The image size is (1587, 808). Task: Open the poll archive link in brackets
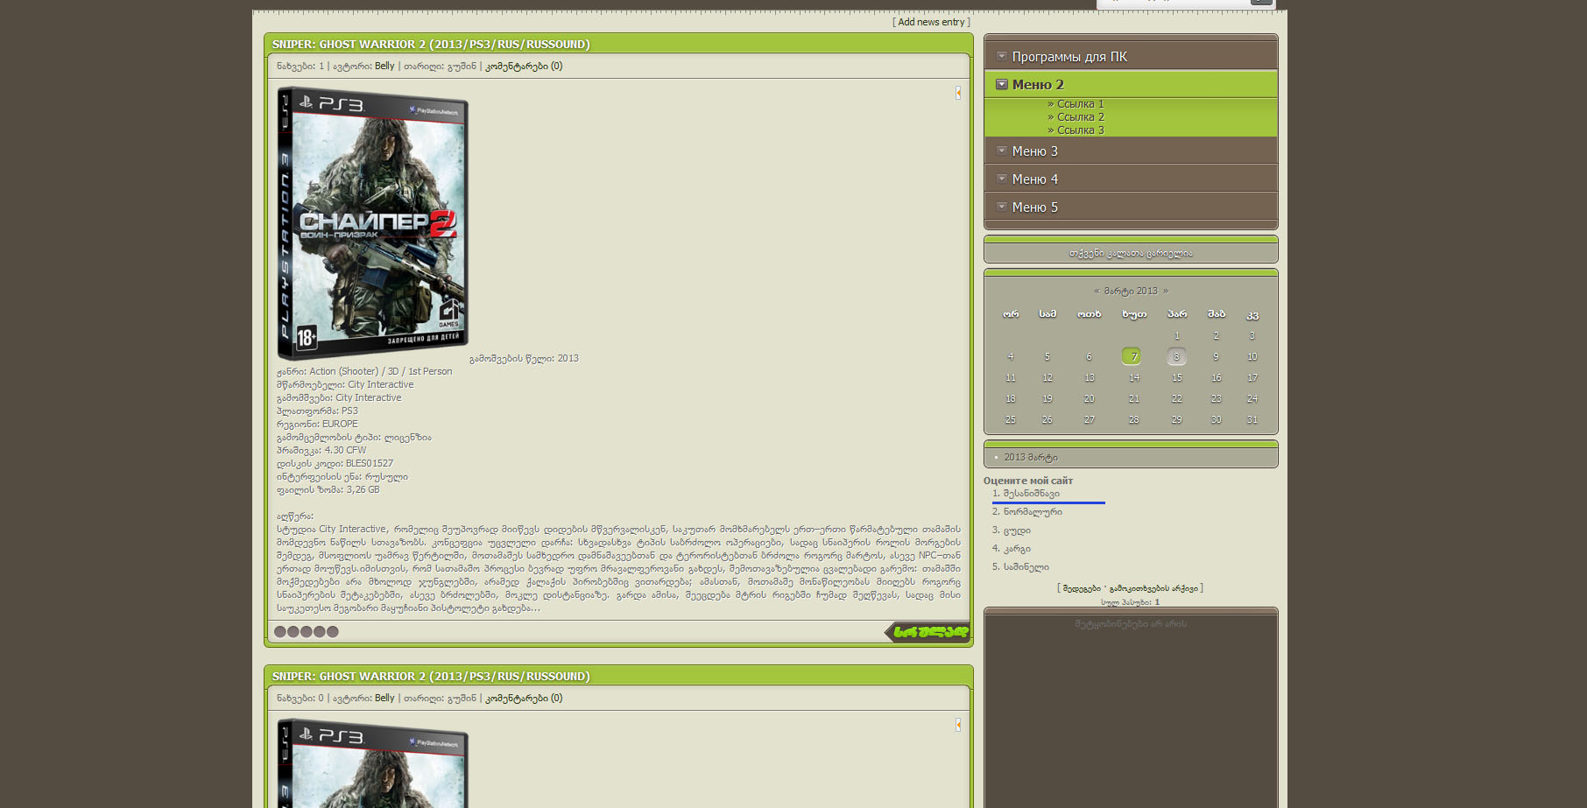(1153, 588)
